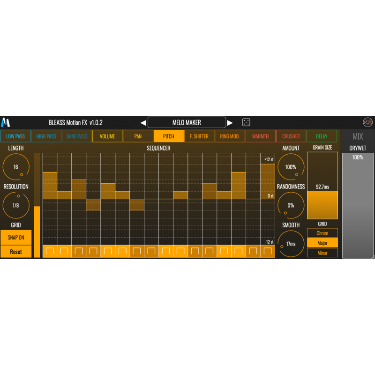Click the dice icon to randomize preset
The height and width of the screenshot is (375, 375).
click(x=246, y=122)
